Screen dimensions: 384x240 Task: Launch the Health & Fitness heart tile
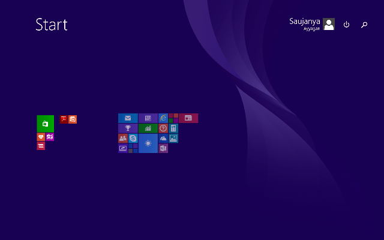(41, 137)
